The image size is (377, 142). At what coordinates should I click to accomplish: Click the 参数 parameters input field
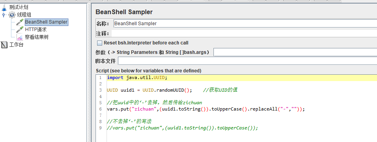(x=295, y=52)
